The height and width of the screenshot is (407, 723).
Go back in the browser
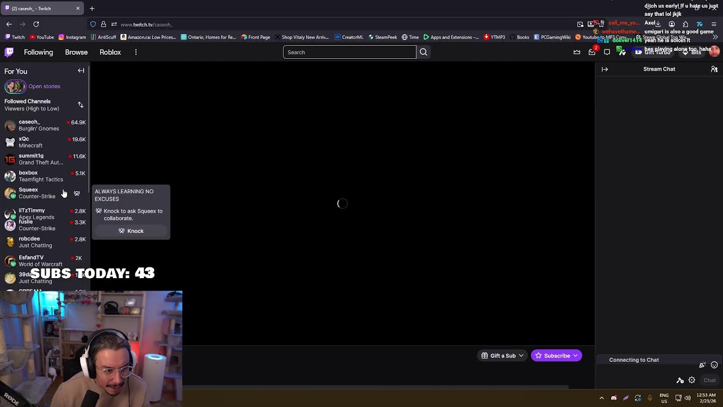pos(9,24)
